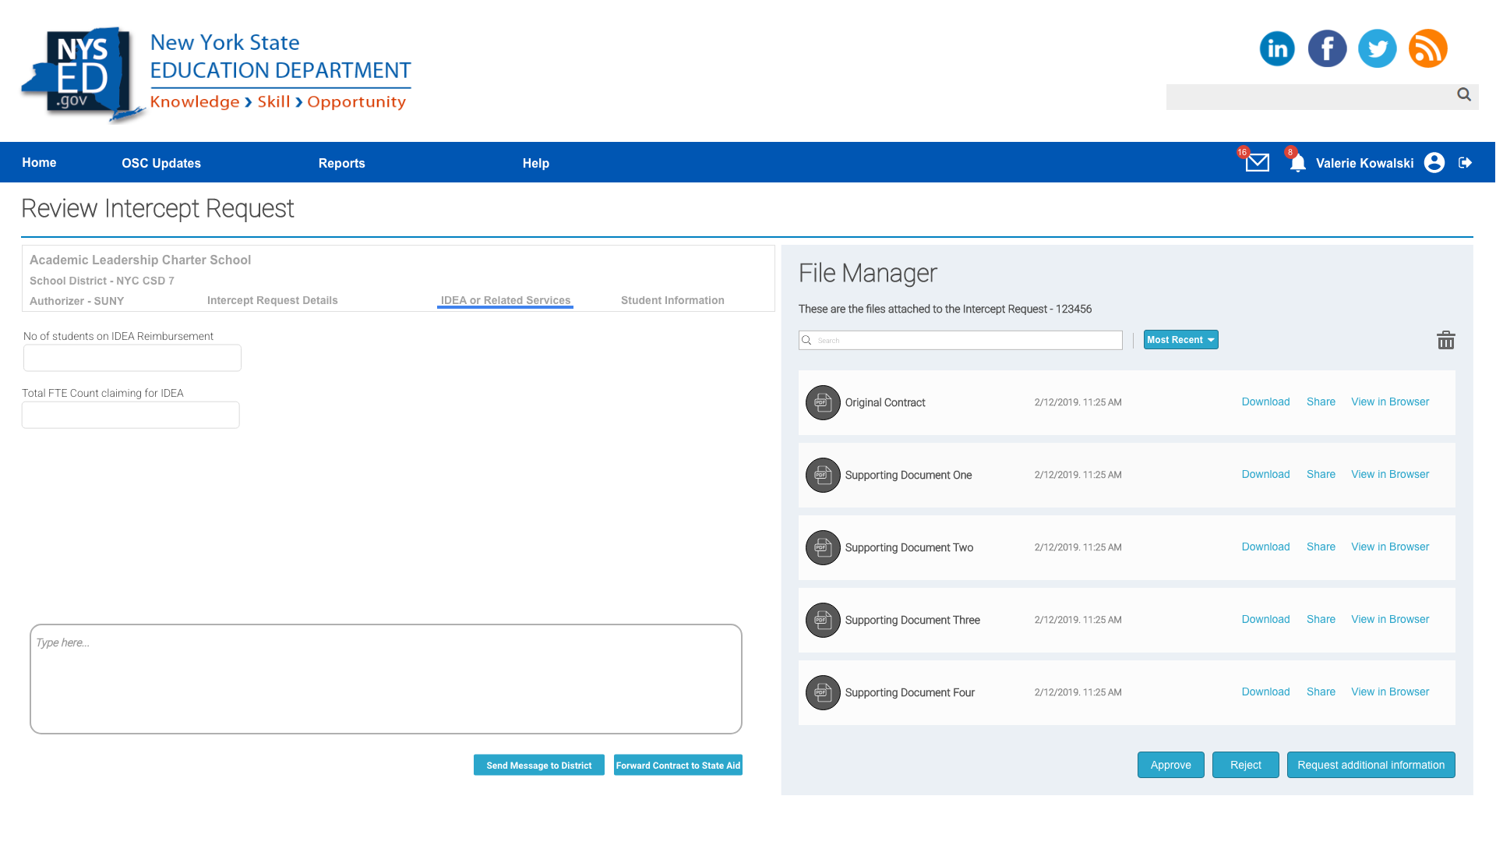Viewport: 1496px width, 842px height.
Task: Switch to the Student Information tab
Action: [672, 300]
